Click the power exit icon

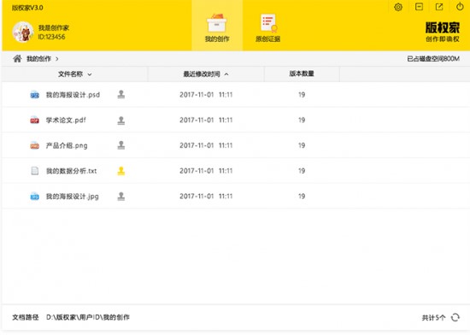(x=460, y=7)
